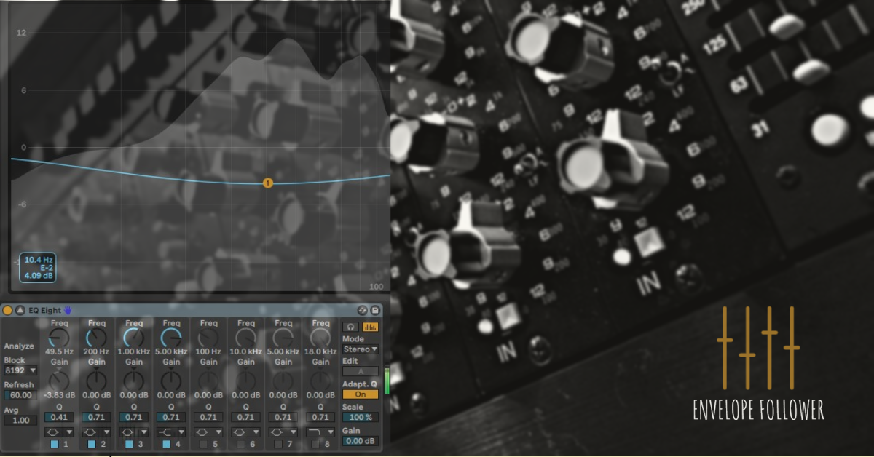The width and height of the screenshot is (874, 457).
Task: Toggle the EQ Eight device activator
Action: [x=8, y=310]
